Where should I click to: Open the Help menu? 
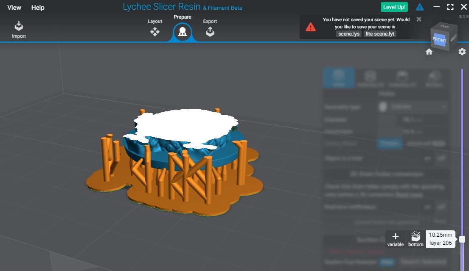pyautogui.click(x=38, y=8)
